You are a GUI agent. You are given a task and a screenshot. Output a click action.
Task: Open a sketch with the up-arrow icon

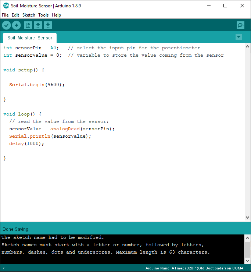pos(38,25)
